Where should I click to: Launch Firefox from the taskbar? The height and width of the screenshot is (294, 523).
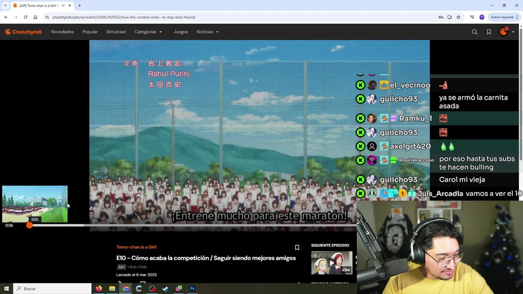99,289
